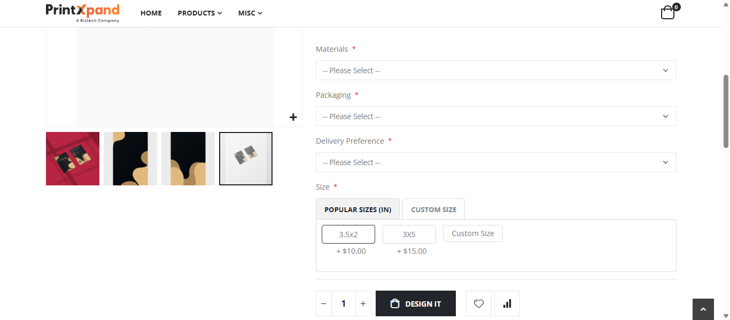
Task: Click the PrintXpand logo
Action: [x=82, y=13]
